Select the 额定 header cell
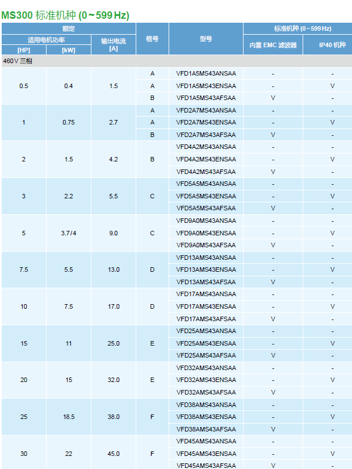 pyautogui.click(x=68, y=28)
